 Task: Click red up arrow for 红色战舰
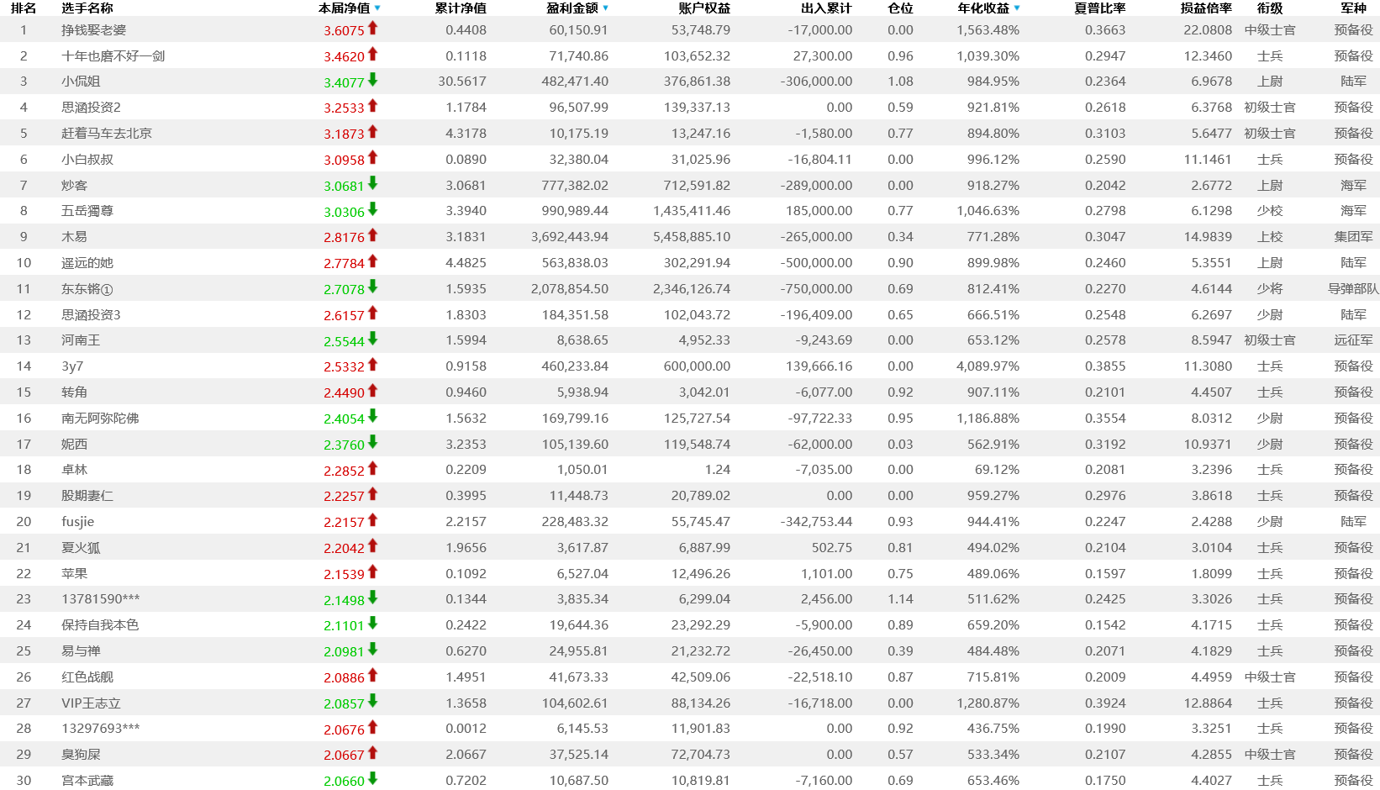[x=372, y=675]
